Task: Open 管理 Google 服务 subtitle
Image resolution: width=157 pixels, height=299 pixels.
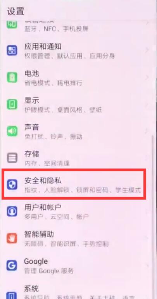Action: click(49, 271)
